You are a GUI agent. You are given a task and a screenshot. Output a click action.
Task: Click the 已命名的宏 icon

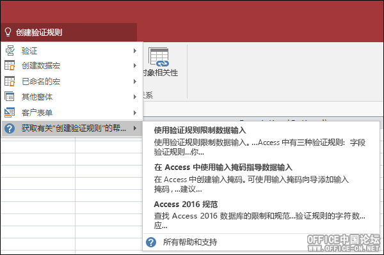[10, 81]
